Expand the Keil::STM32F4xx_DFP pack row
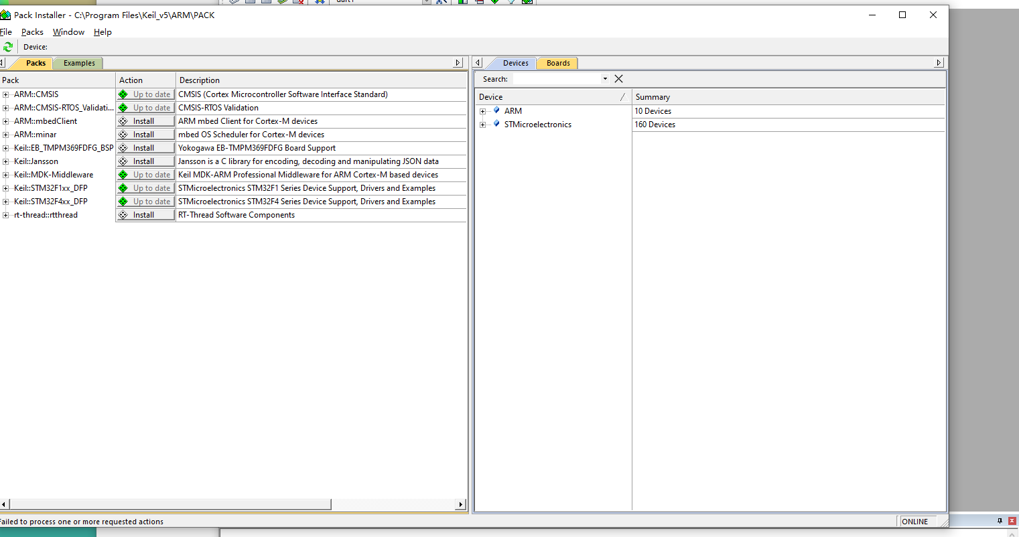 coord(6,202)
